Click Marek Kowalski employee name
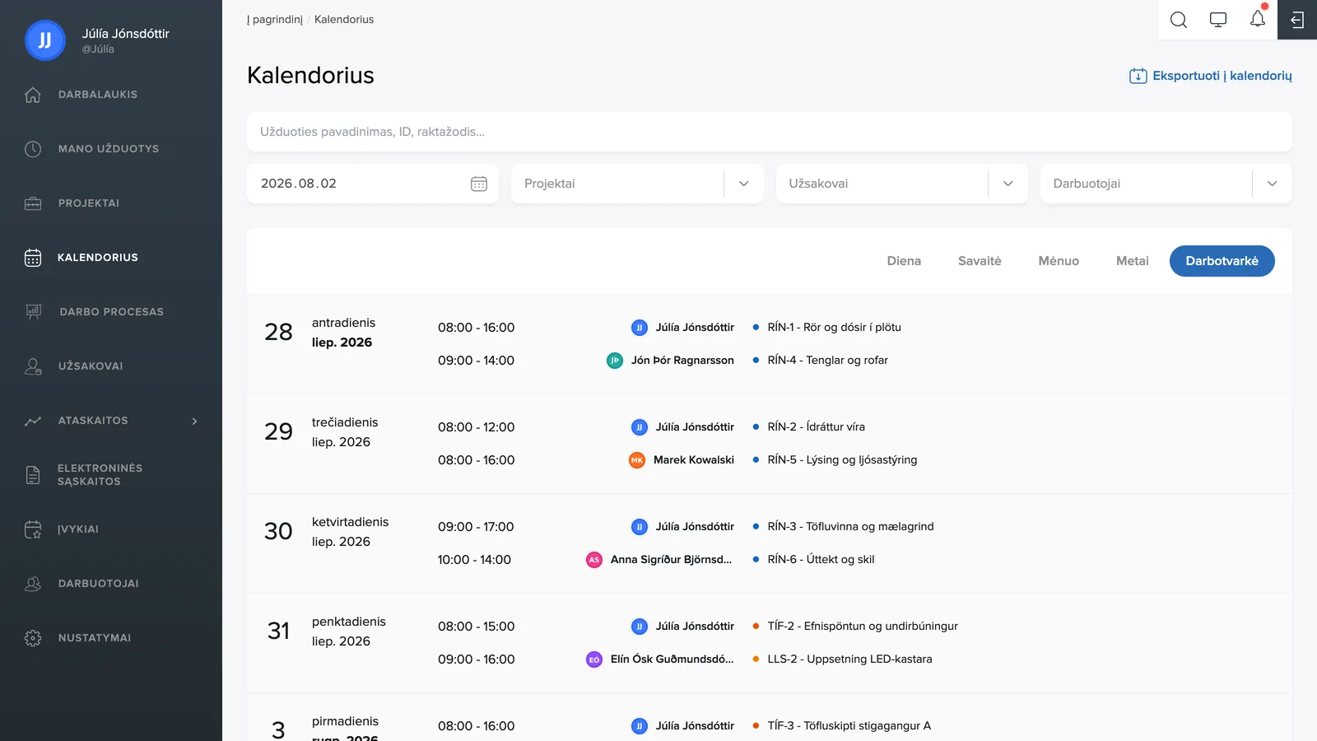Image resolution: width=1317 pixels, height=741 pixels. [x=694, y=460]
